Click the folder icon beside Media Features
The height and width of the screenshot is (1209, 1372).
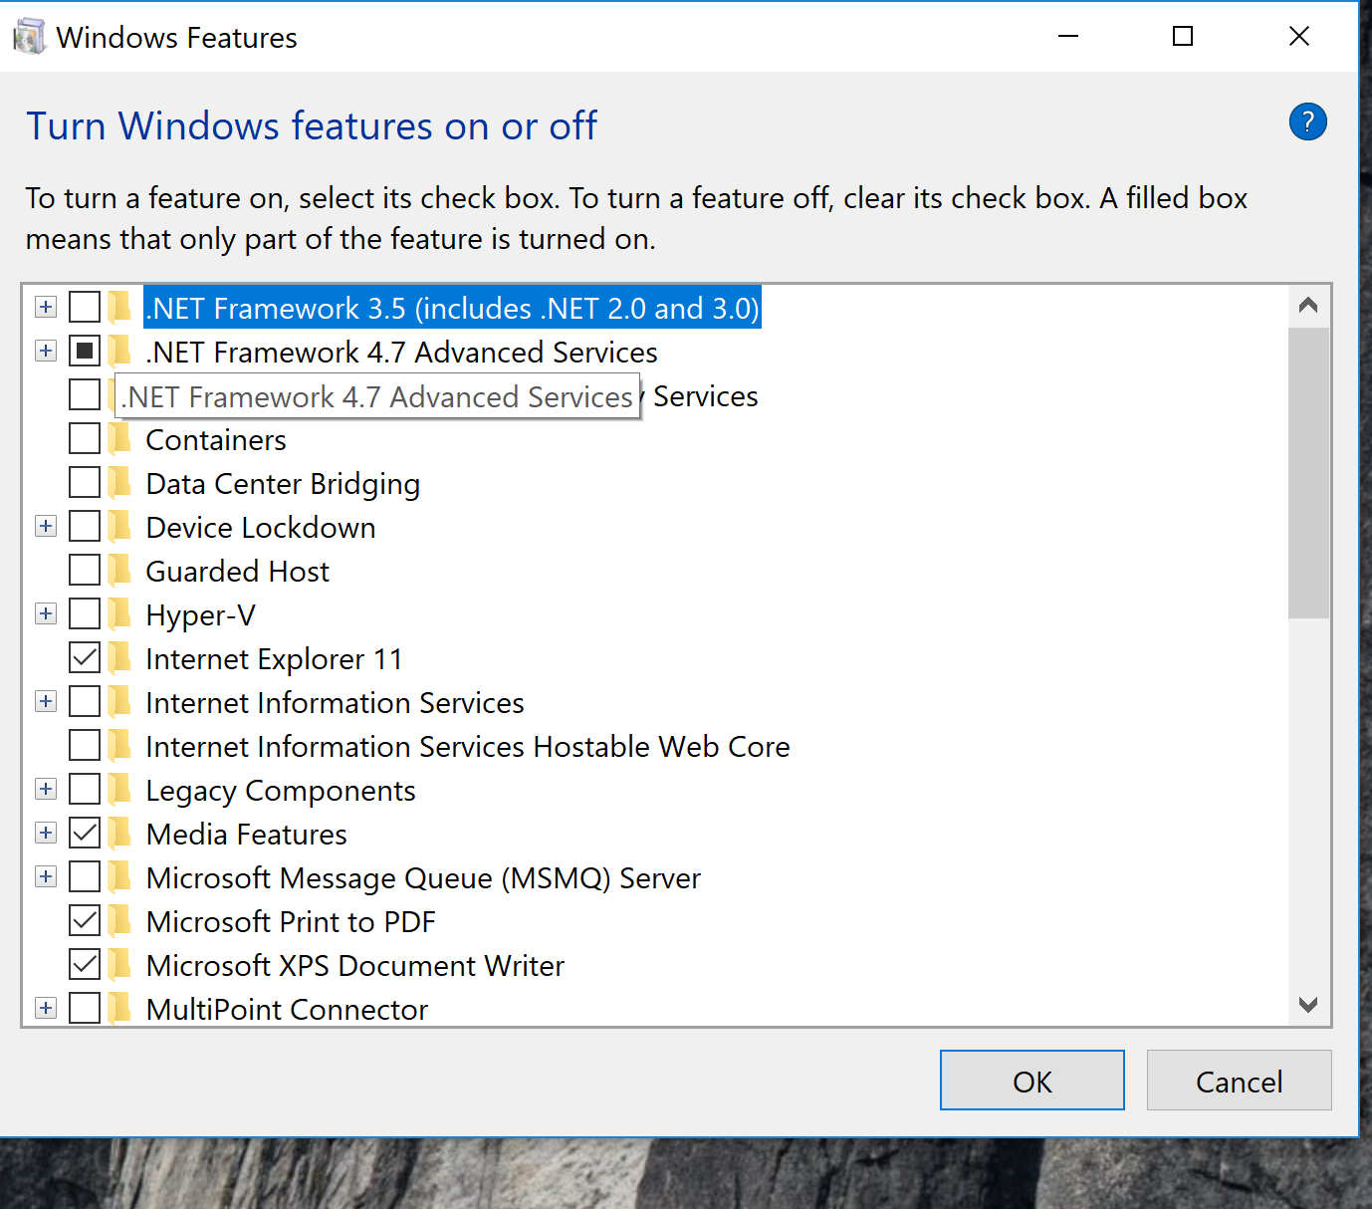pos(119,834)
